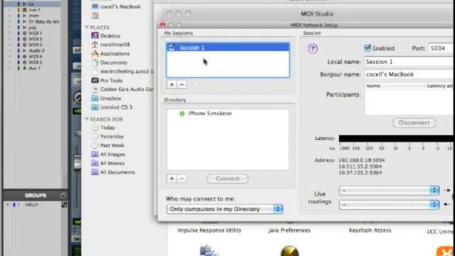Open Java Preferences in Finder window
Viewport: 455px width, 256px height.
(289, 230)
